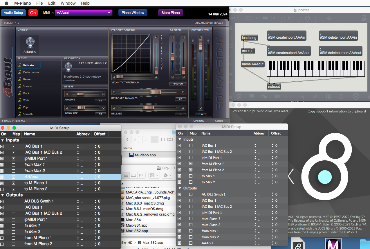The height and width of the screenshot is (249, 370).
Task: Choose the Performance preset
Action: 31,72
